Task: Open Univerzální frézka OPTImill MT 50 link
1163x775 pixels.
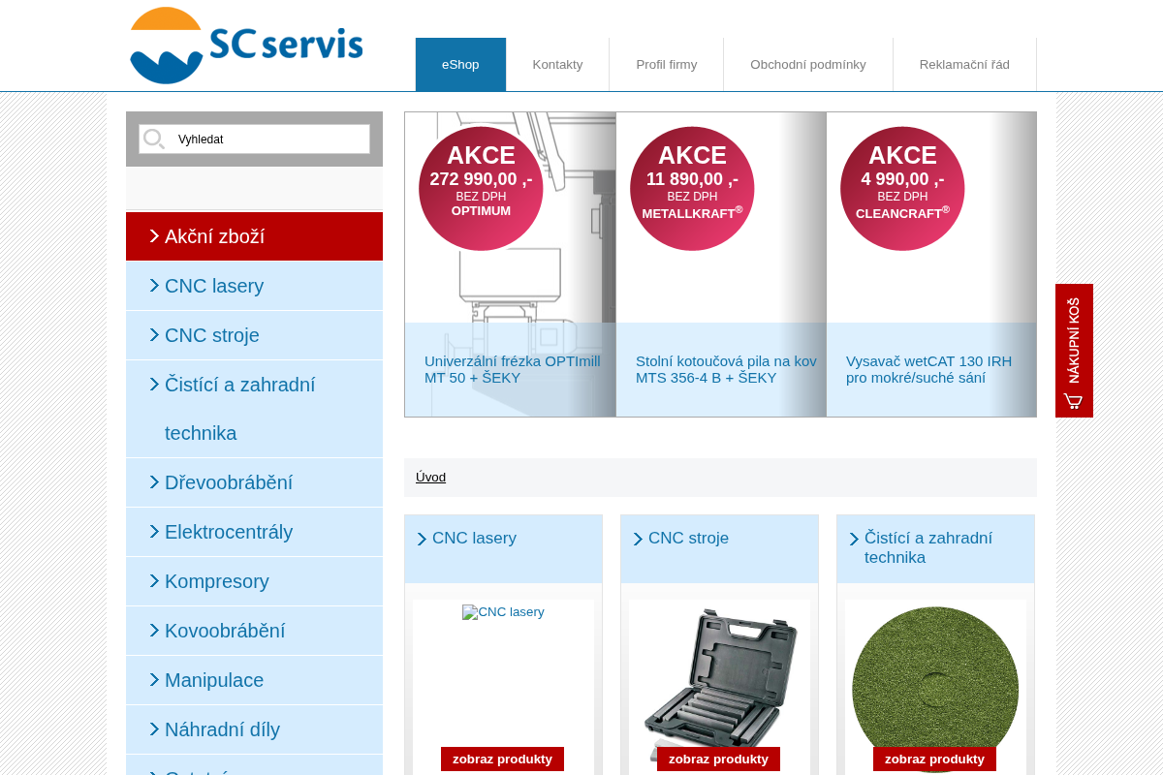Action: tap(513, 369)
